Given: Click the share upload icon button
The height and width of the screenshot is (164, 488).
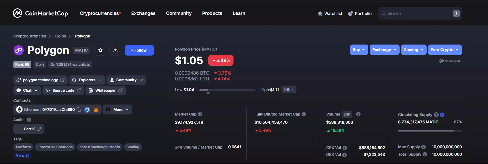Looking at the screenshot, I should [115, 50].
